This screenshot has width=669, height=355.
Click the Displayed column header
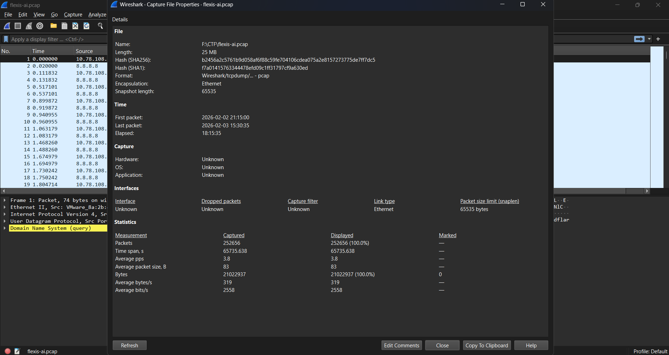[x=342, y=235]
